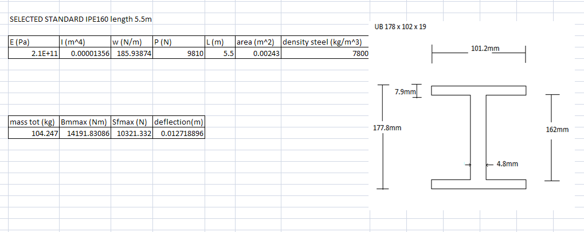Select the cell containing 0.00243

258,54
